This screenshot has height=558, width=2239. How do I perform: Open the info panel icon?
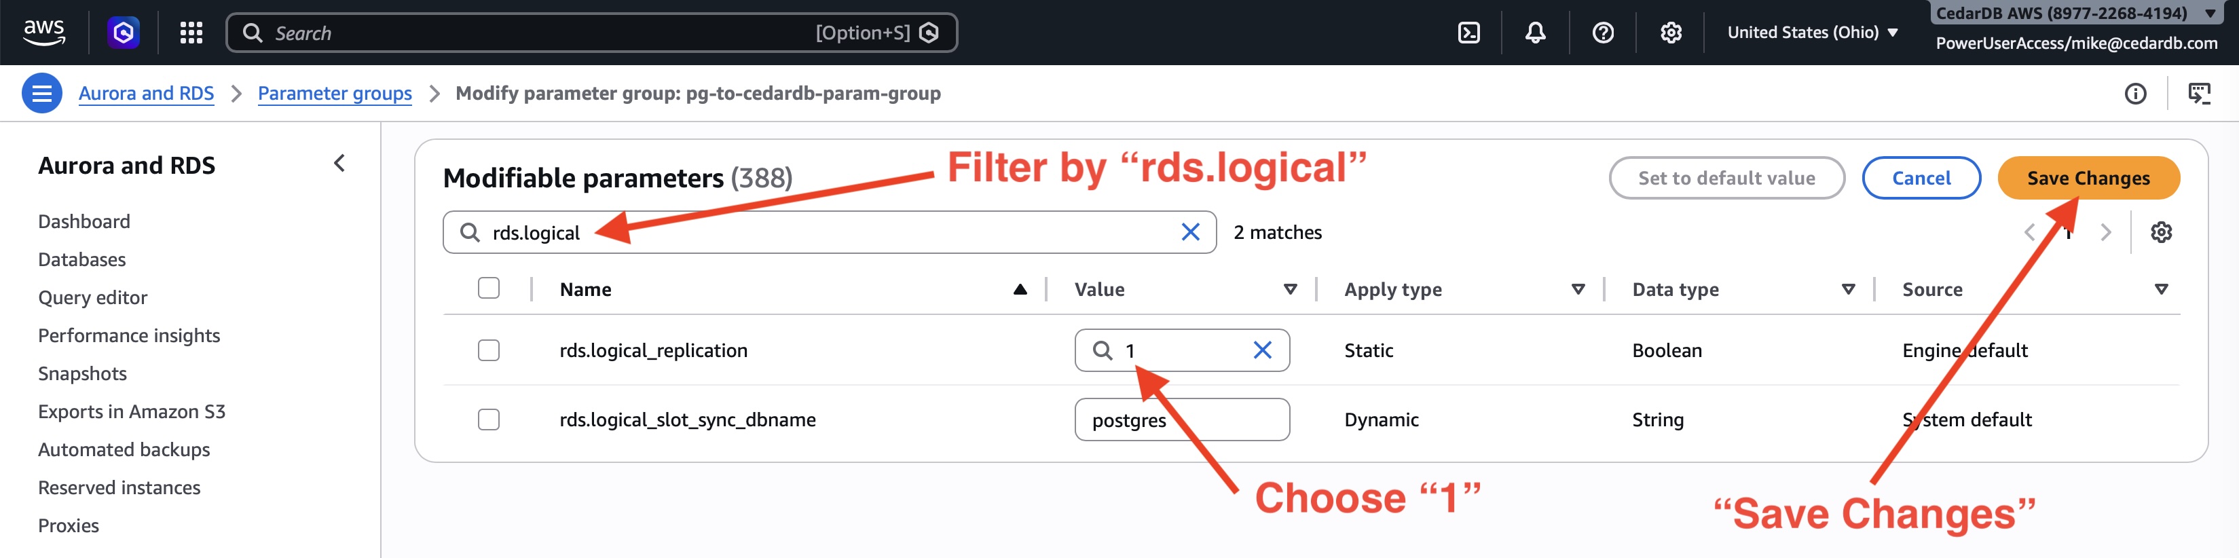coord(2136,93)
